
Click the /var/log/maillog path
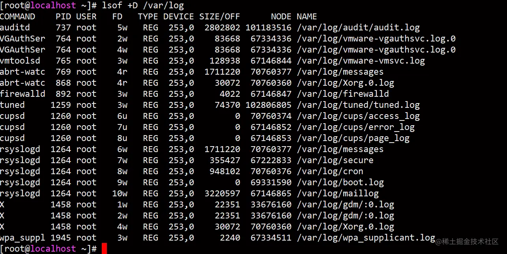pyautogui.click(x=338, y=194)
